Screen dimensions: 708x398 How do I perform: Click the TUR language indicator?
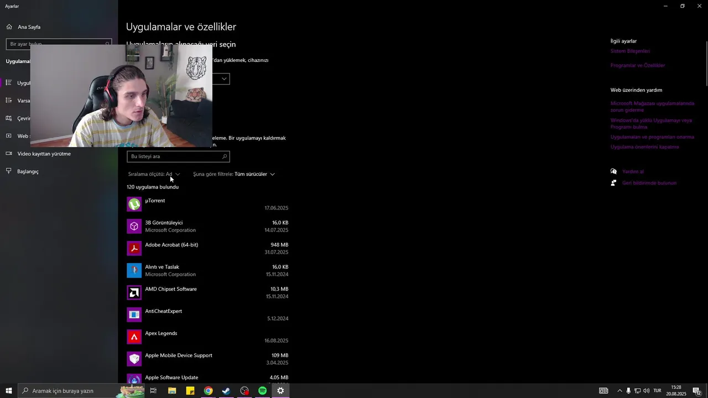[658, 391]
